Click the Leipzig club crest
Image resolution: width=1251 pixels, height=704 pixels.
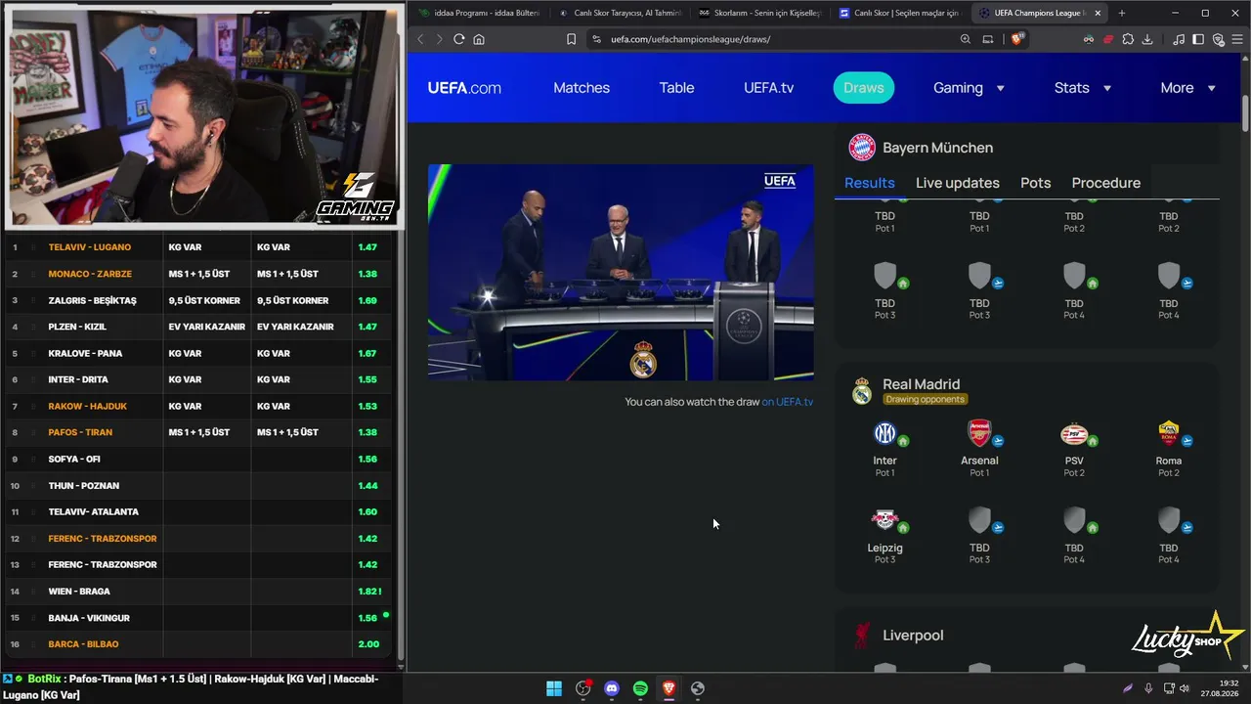point(884,521)
